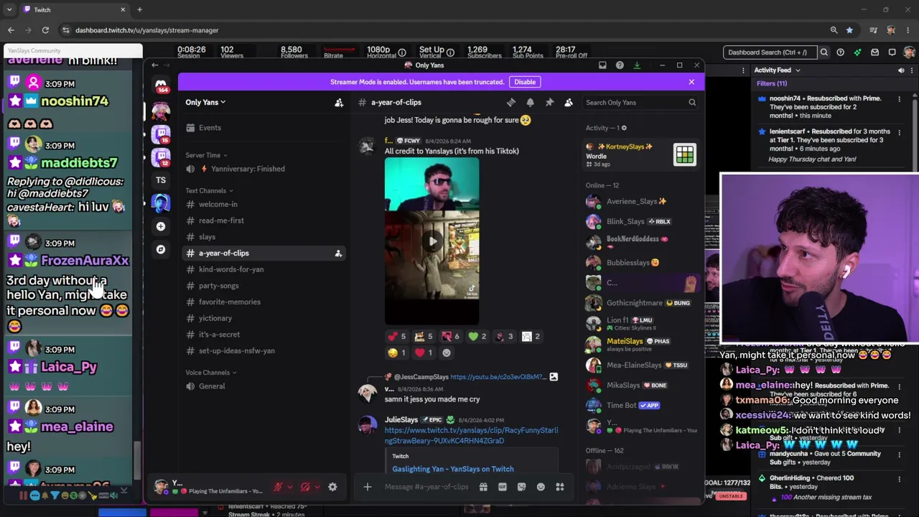Viewport: 919px width, 517px height.
Task: Toggle the red heart reaction with 1
Action: click(424, 353)
